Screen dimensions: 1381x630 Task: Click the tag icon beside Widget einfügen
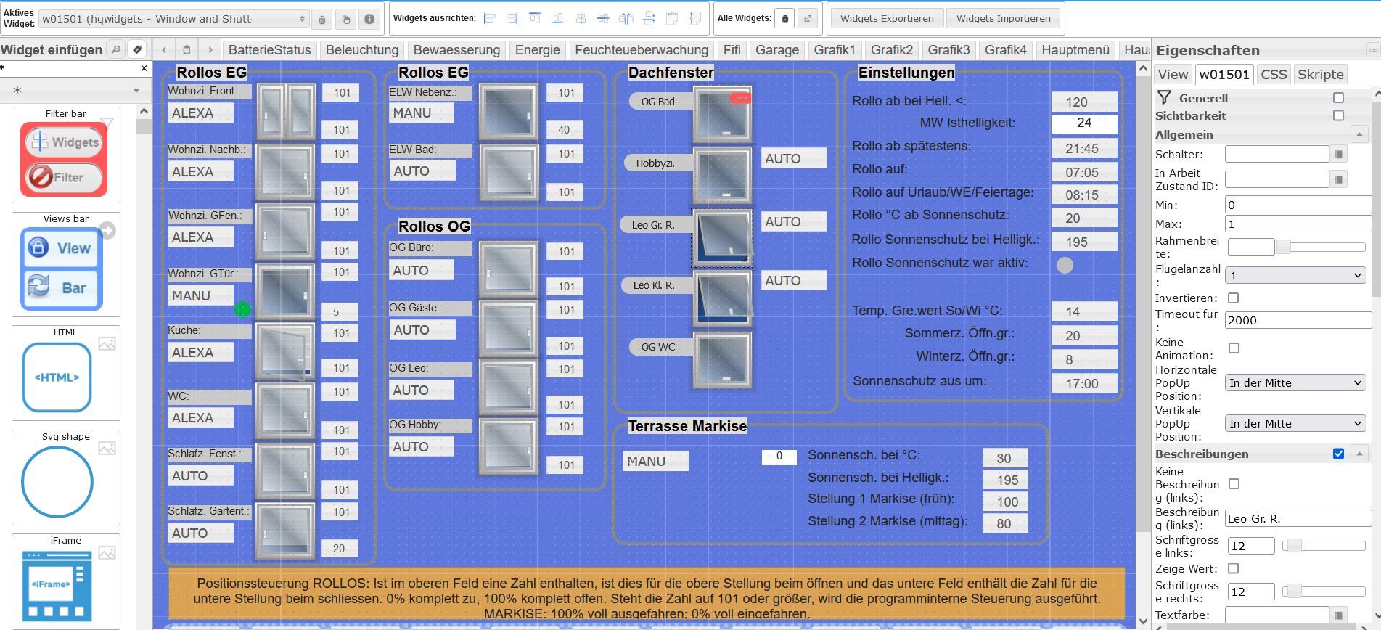(x=137, y=49)
